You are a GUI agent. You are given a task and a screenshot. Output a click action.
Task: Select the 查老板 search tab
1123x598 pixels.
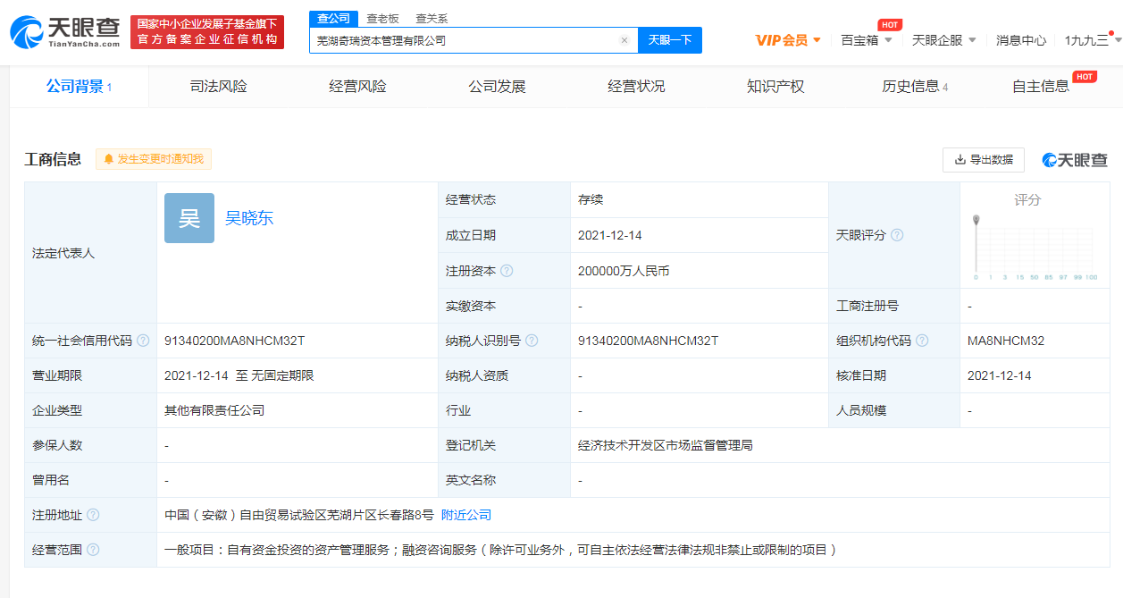coord(382,18)
